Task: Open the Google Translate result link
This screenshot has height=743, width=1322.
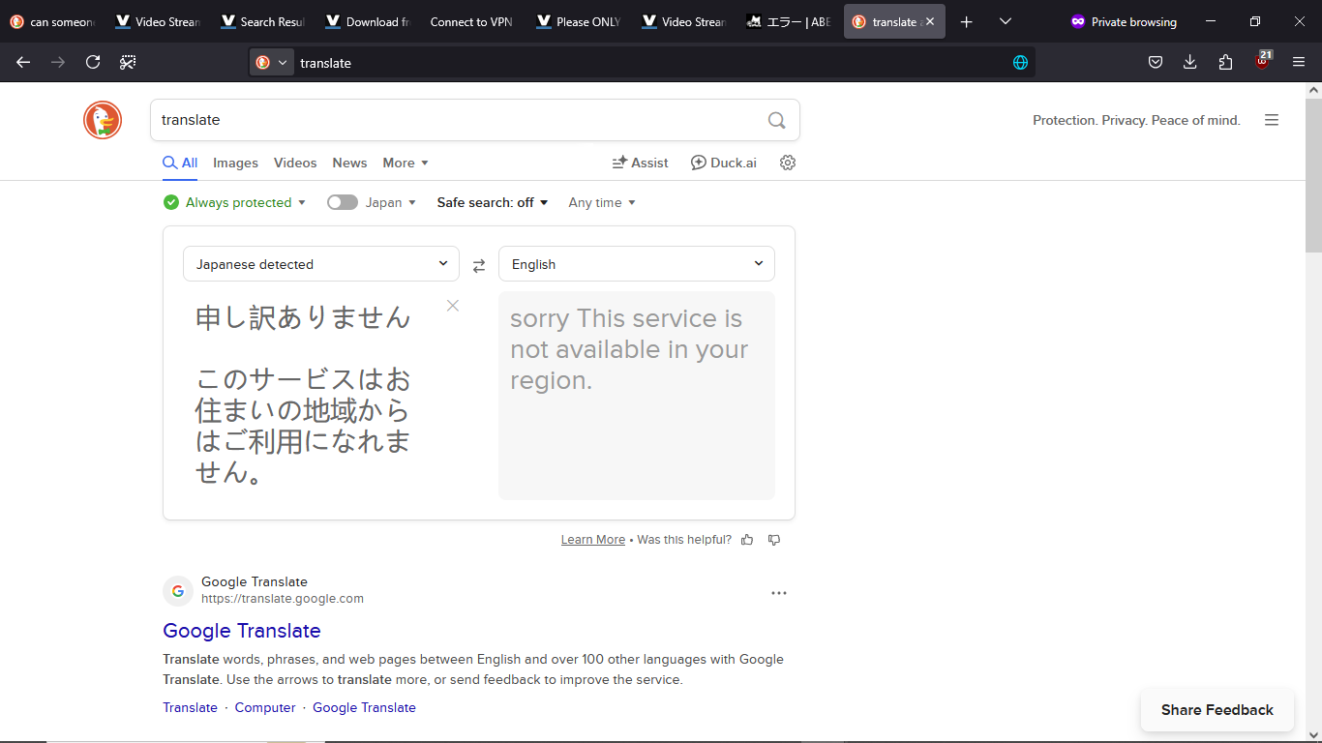Action: [x=242, y=631]
